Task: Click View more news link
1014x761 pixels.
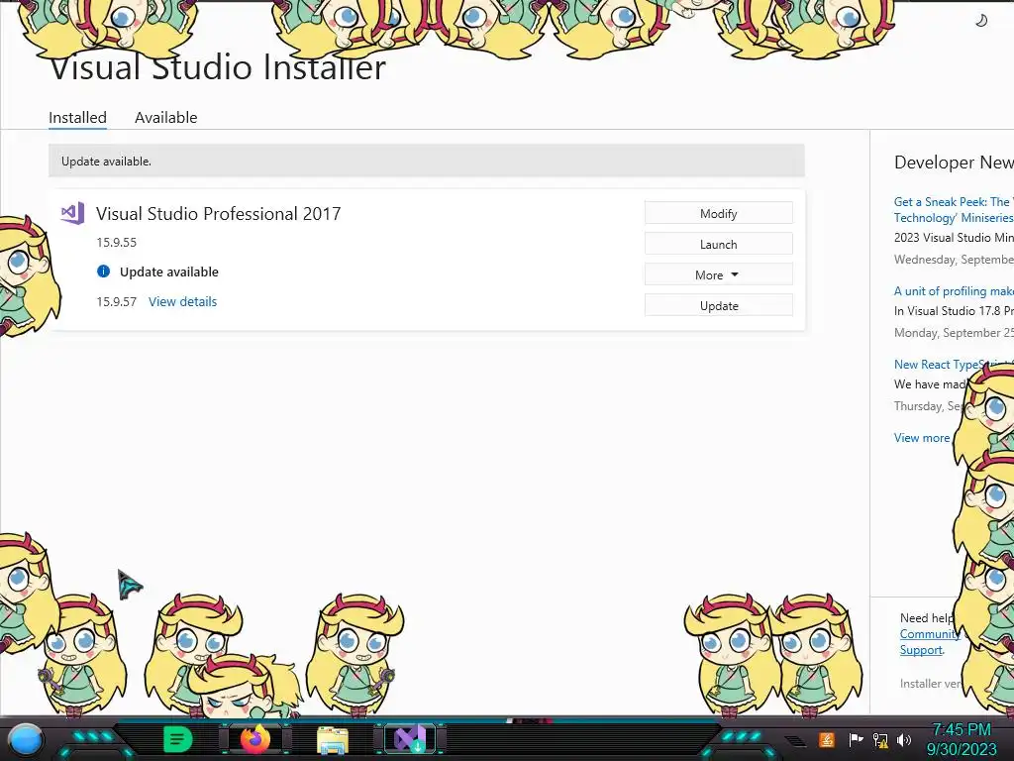Action: tap(922, 437)
